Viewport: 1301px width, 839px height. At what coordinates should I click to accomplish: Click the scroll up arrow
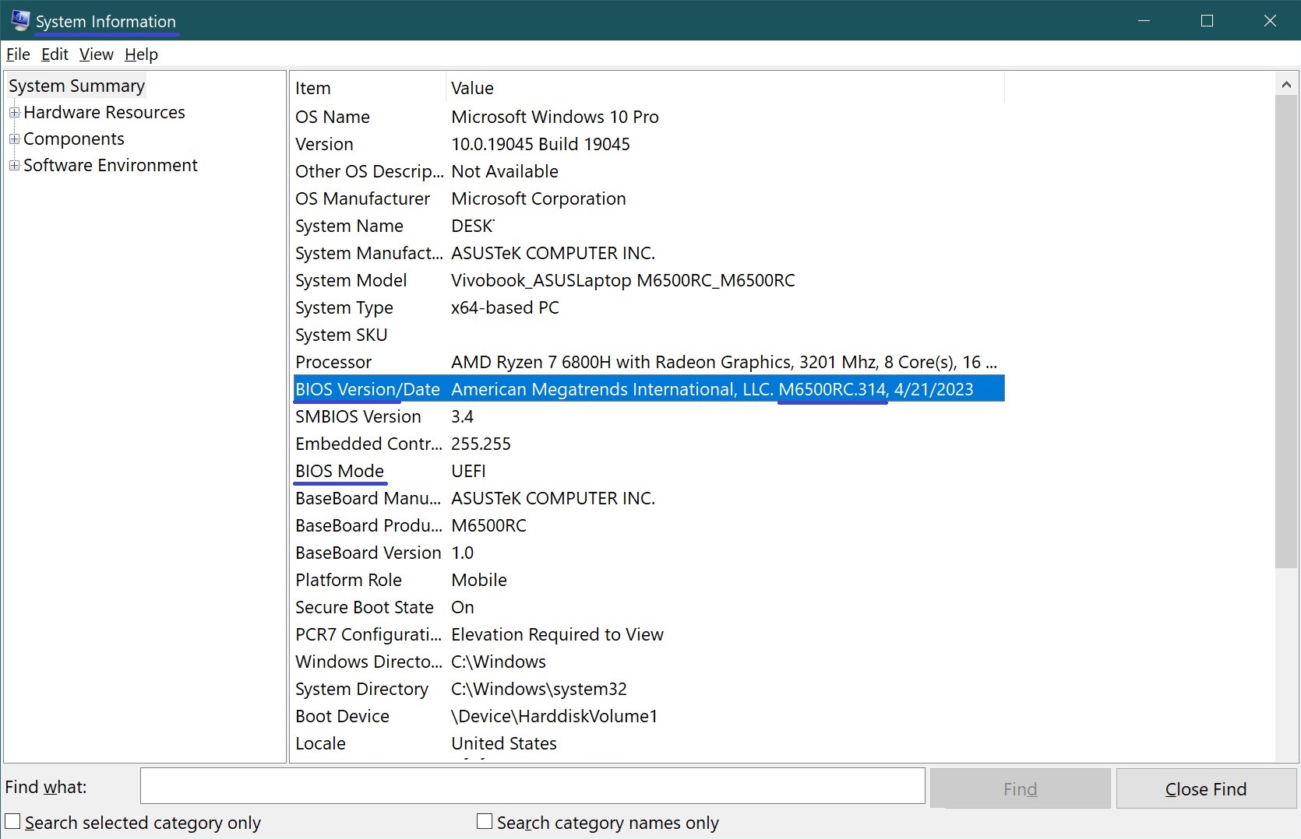1285,84
